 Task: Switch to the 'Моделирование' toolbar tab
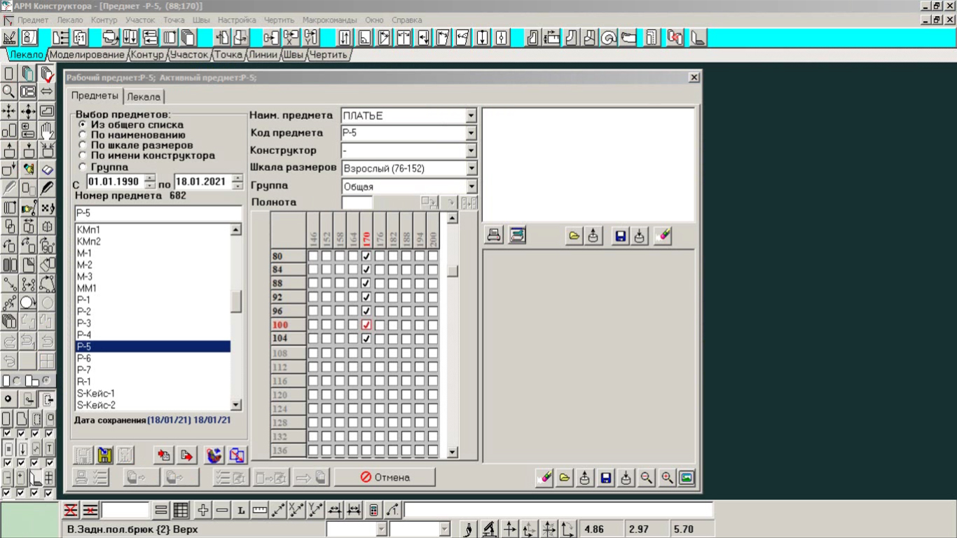(87, 54)
